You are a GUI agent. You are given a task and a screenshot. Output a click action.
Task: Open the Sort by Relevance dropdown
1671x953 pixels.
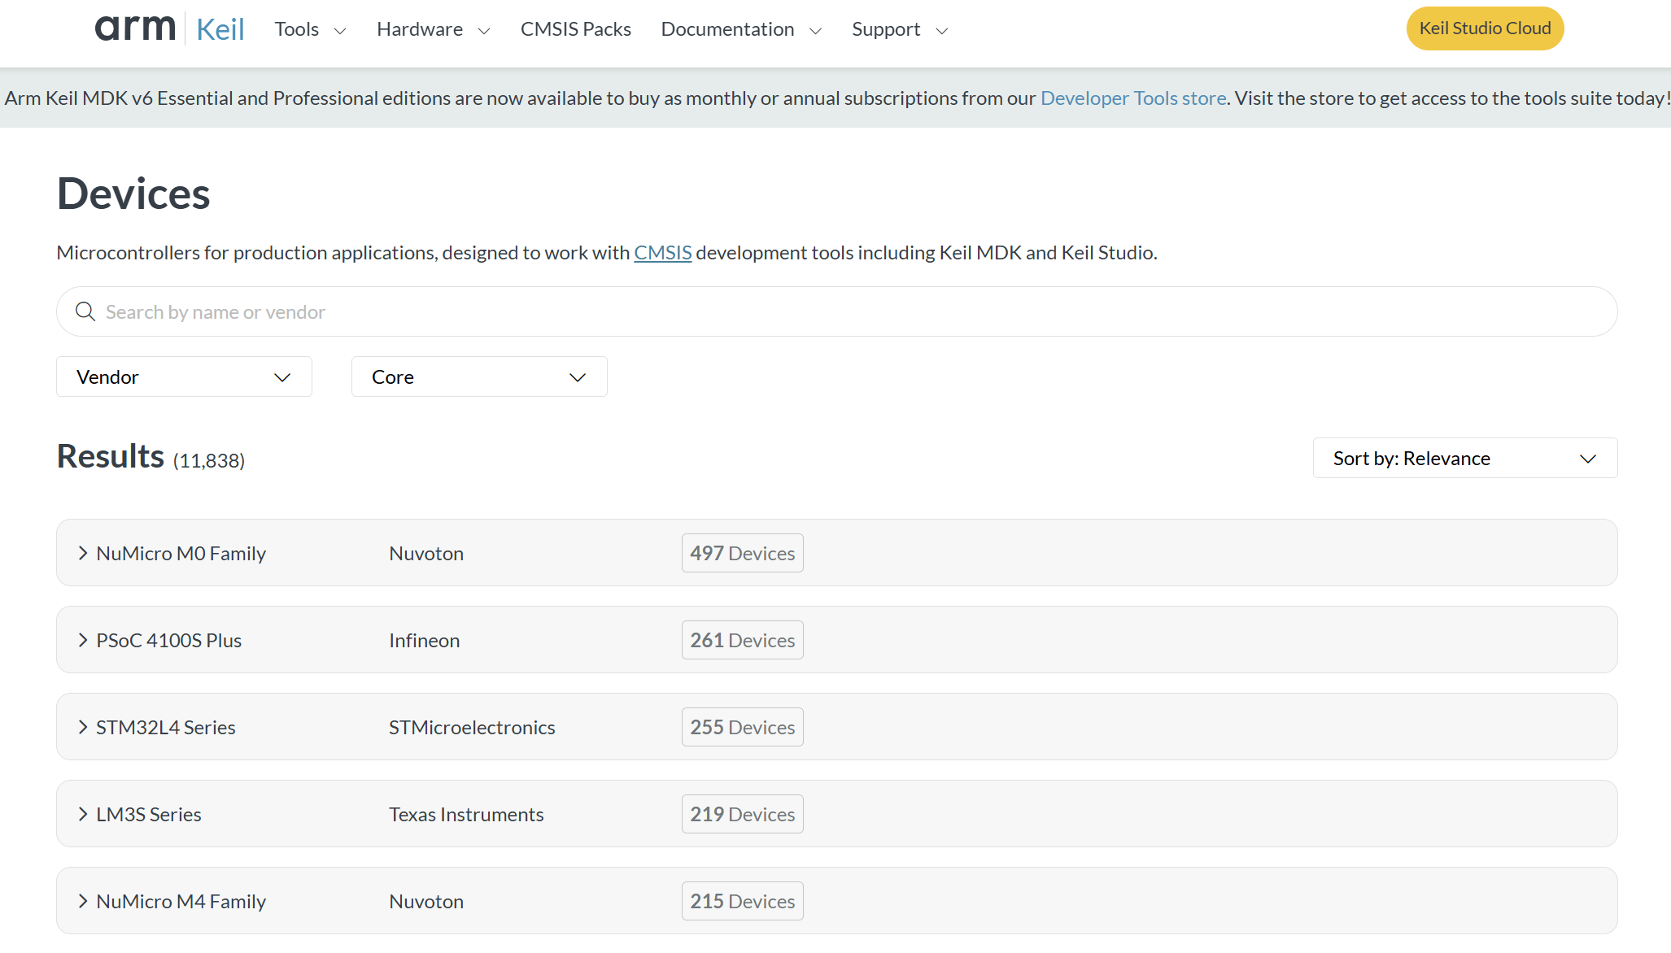1464,459
